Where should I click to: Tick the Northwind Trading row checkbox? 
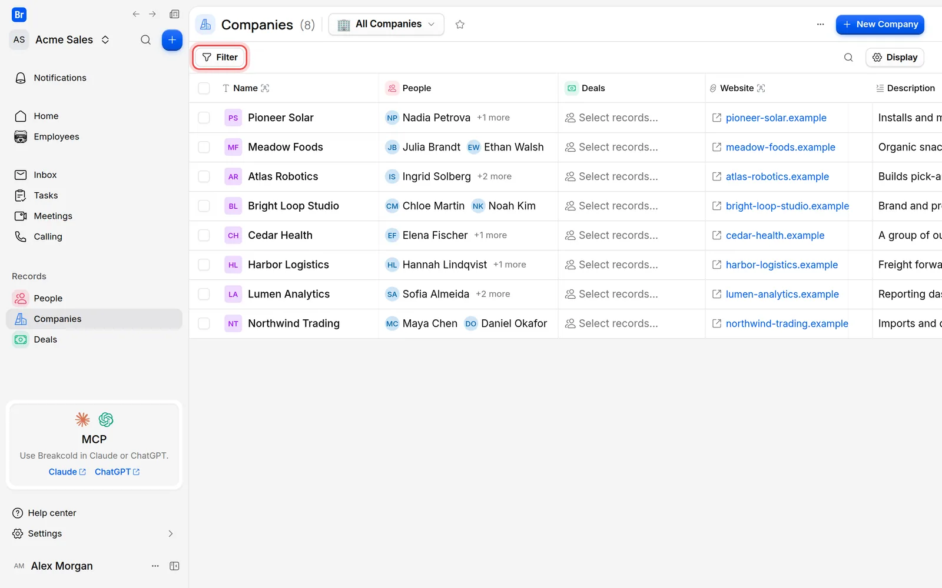(x=204, y=323)
